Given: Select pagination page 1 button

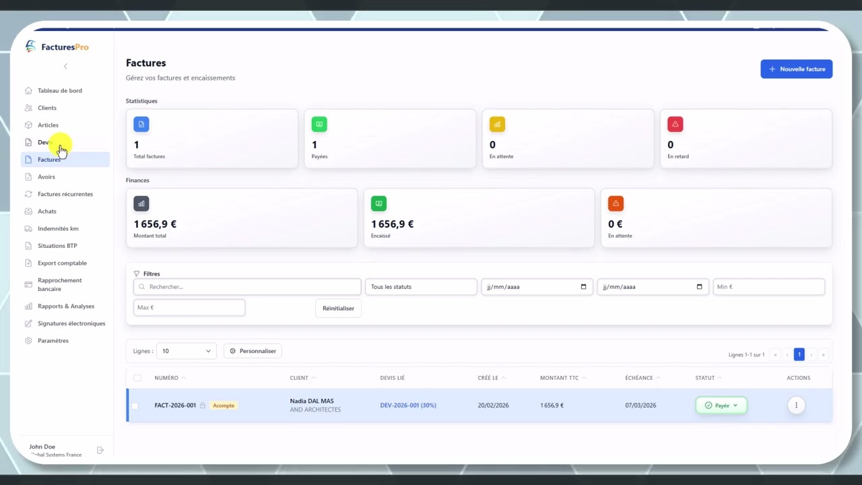Looking at the screenshot, I should point(799,354).
